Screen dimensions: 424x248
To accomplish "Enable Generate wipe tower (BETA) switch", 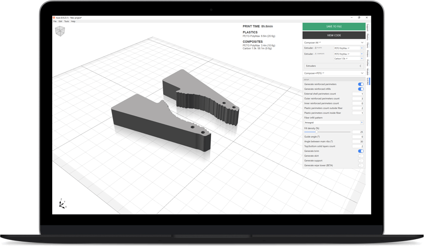I will (x=361, y=165).
